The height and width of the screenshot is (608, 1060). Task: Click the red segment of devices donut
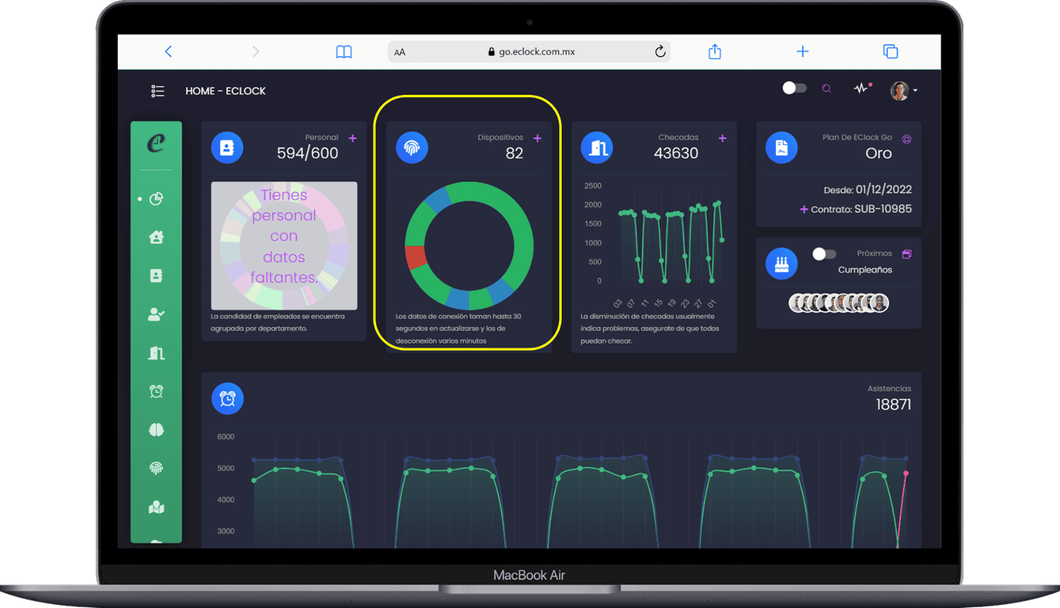[415, 257]
